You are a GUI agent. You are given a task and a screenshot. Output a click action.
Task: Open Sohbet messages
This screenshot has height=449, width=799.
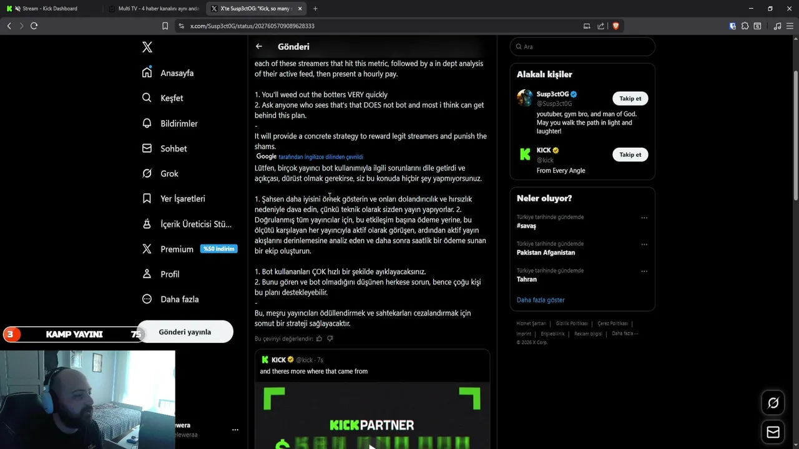tap(164, 148)
